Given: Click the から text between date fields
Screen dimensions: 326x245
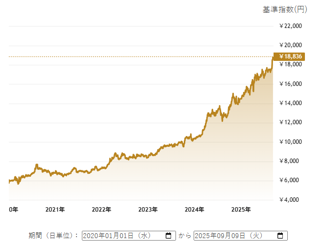Looking at the screenshot, I should click(184, 236).
